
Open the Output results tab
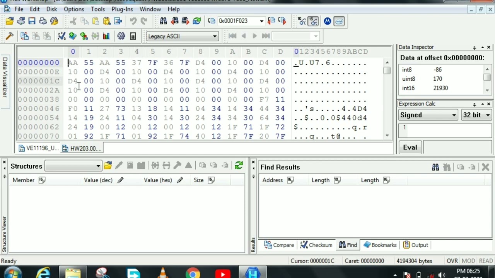pyautogui.click(x=416, y=245)
